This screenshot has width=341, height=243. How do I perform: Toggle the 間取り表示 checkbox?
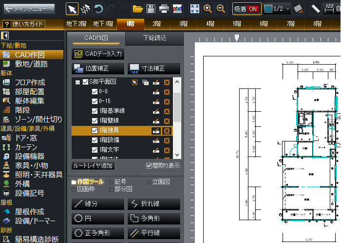150,166
